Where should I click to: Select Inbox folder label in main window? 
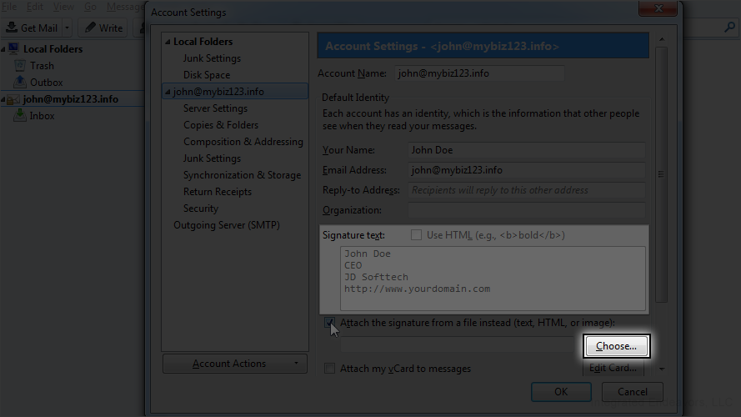point(42,116)
